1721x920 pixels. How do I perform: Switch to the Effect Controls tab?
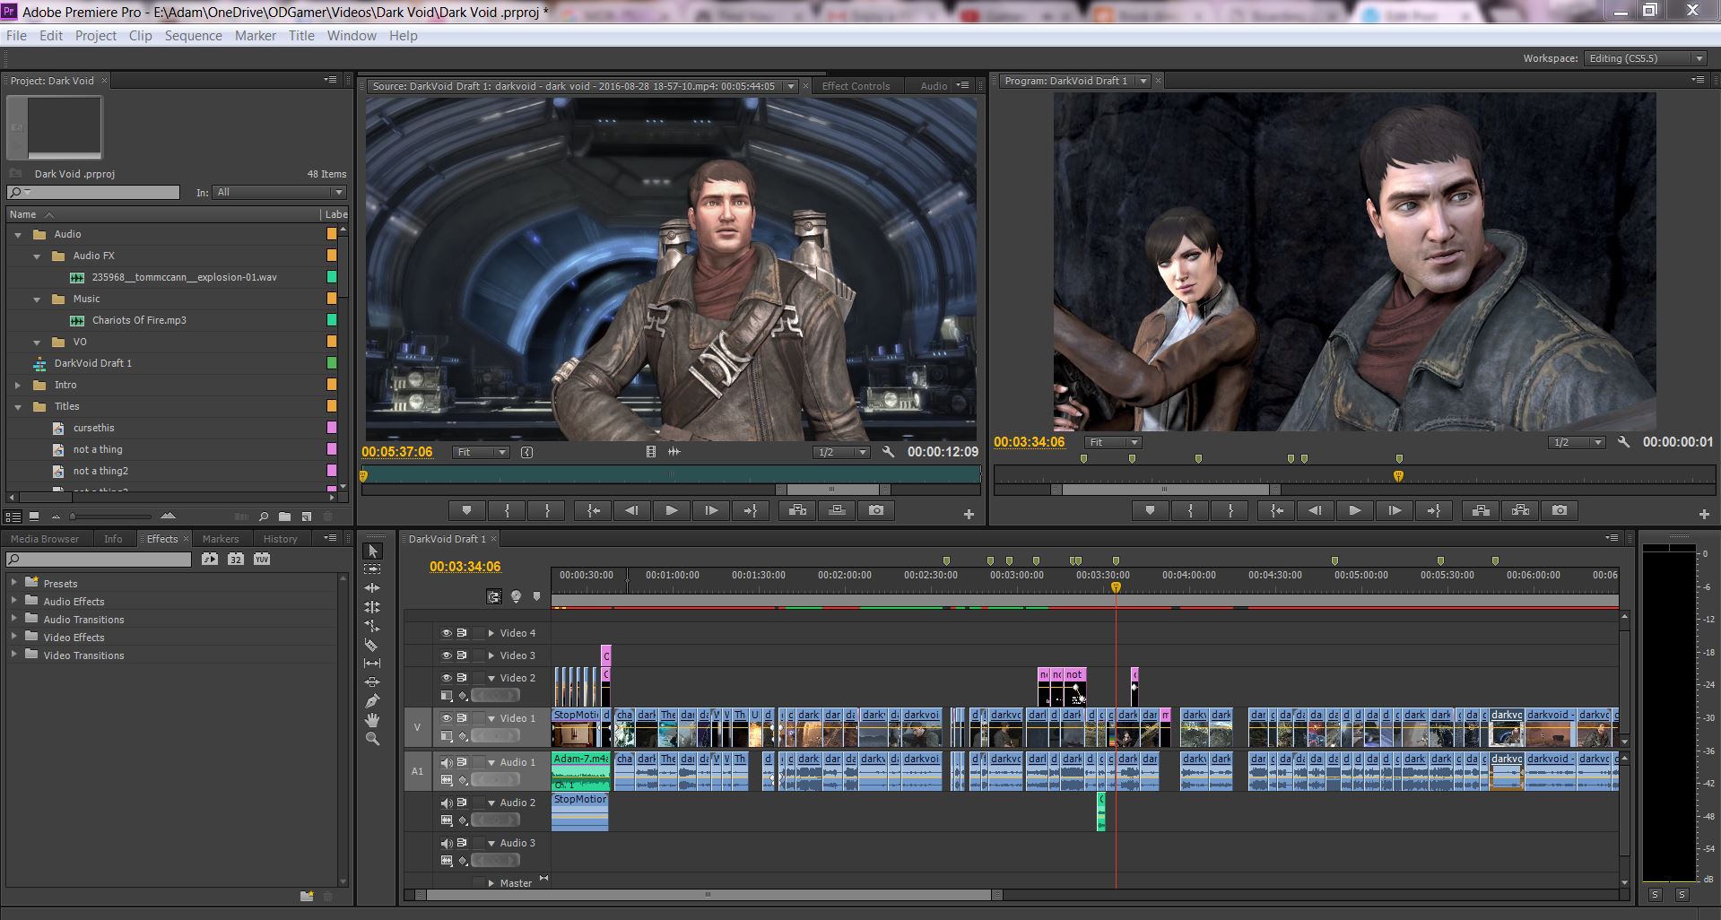point(856,86)
